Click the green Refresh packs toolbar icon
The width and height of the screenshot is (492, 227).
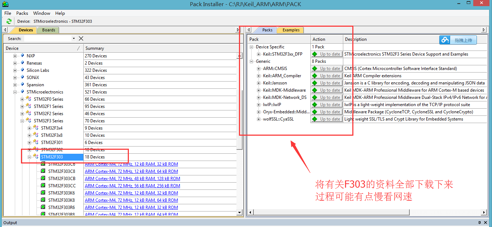point(9,21)
